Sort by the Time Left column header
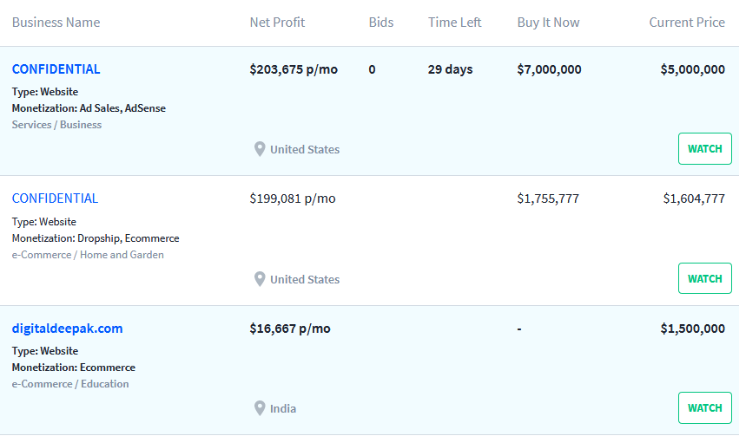The image size is (746, 436). 455,23
